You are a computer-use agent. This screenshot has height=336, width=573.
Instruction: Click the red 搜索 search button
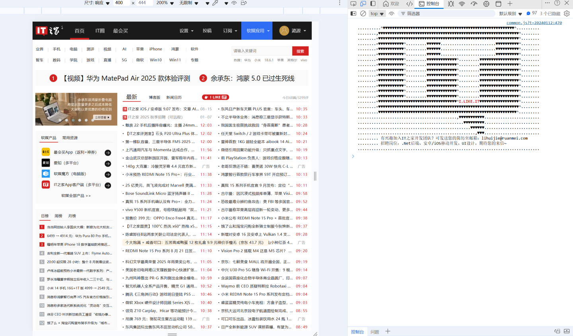(300, 51)
